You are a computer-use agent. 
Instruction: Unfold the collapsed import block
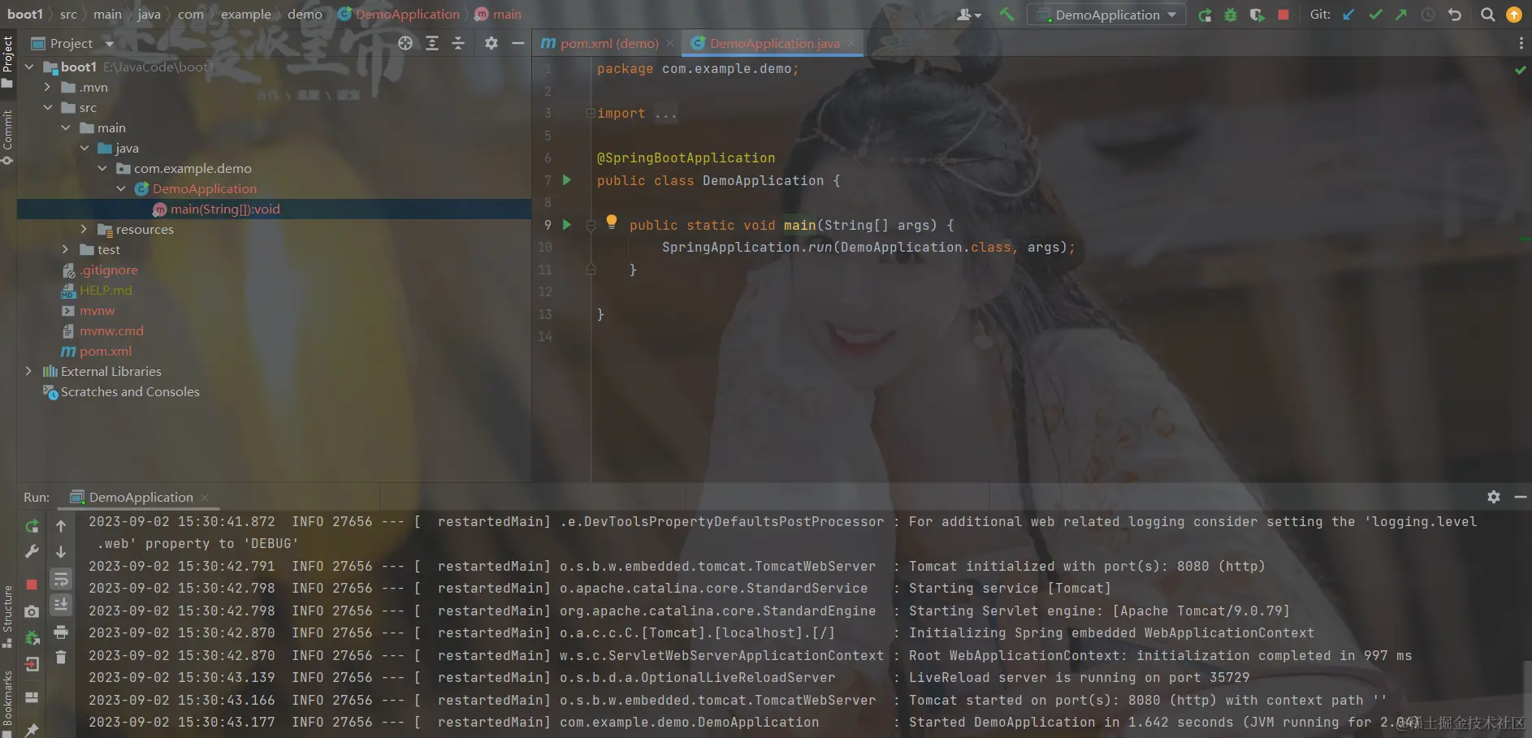pyautogui.click(x=591, y=114)
